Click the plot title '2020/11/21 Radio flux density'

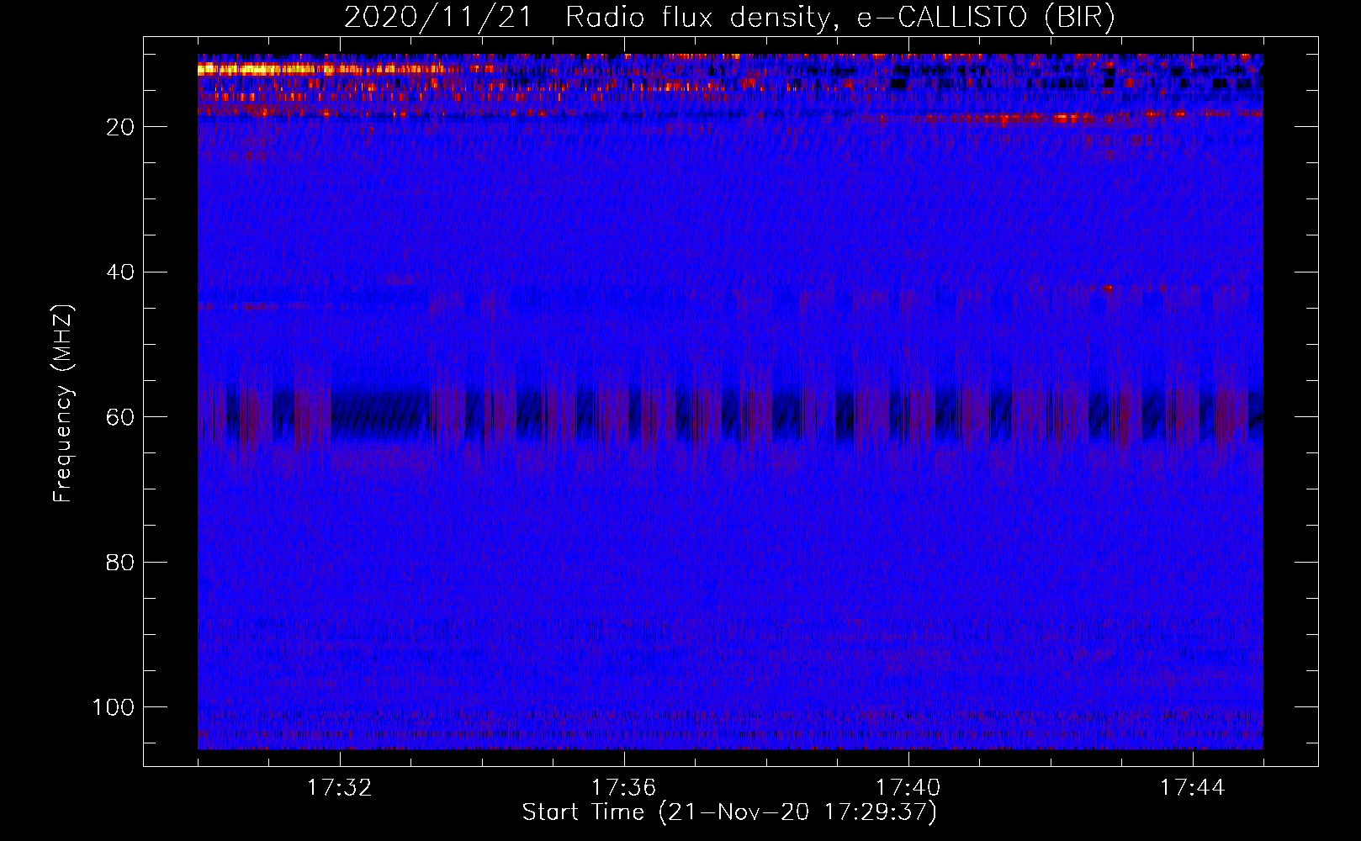click(728, 18)
